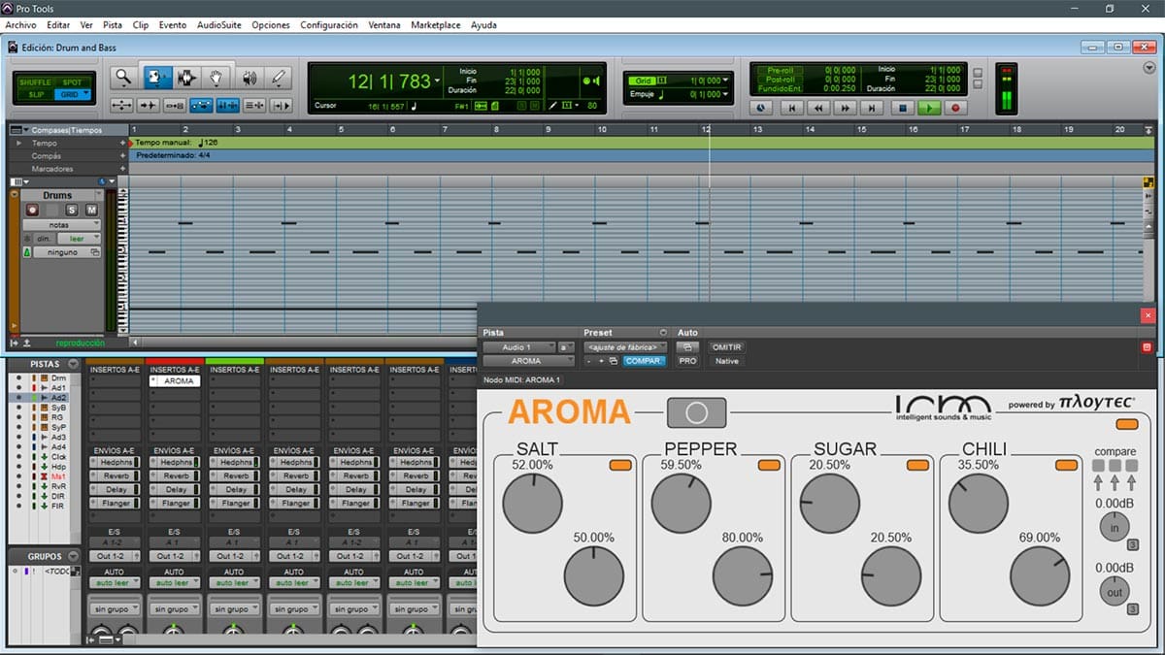
Task: Open the PISTAS track list menu
Action: click(73, 364)
